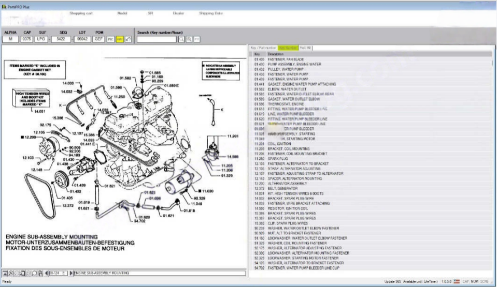Image resolution: width=497 pixels, height=287 pixels.
Task: Open the Field Kit tab
Action: pos(305,48)
